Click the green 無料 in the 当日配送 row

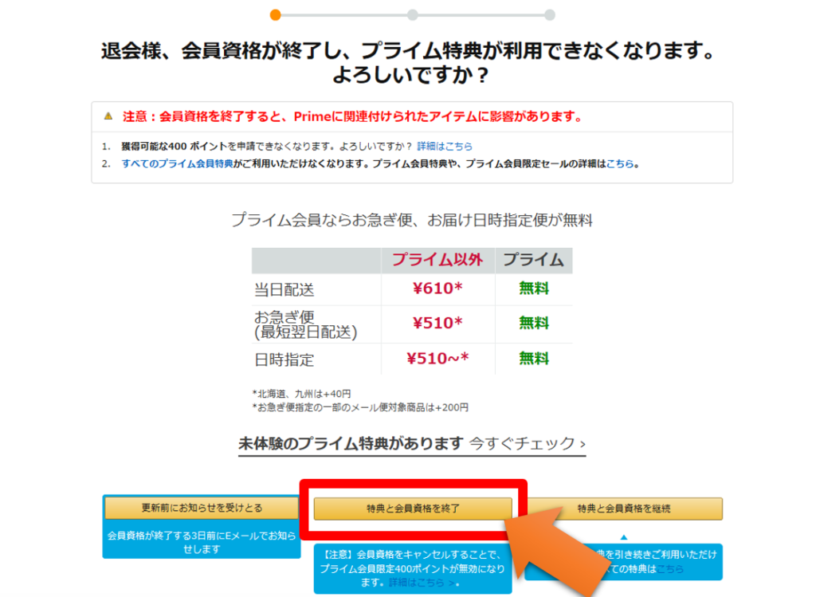tap(534, 289)
